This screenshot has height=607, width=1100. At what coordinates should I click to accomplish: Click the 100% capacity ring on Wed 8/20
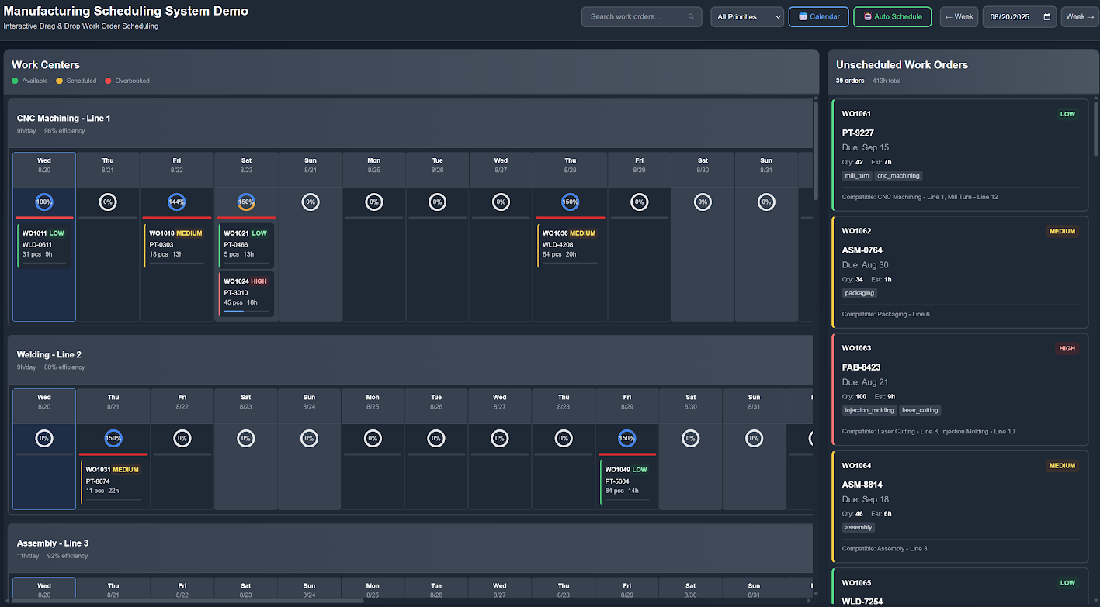pyautogui.click(x=43, y=202)
